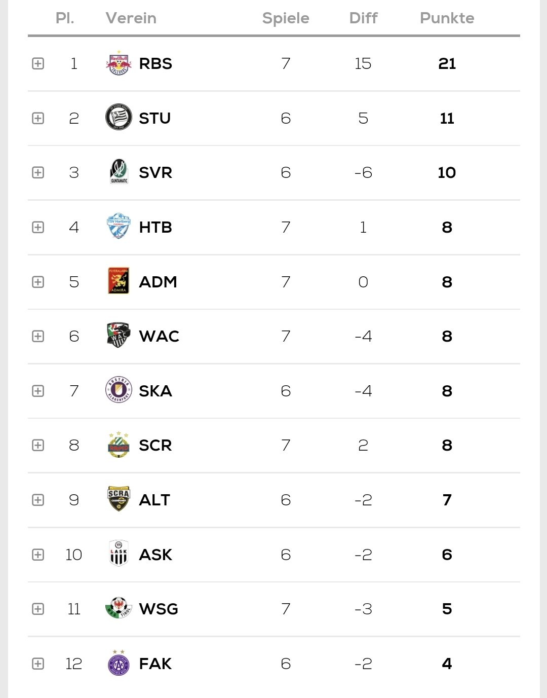This screenshot has height=698, width=547.
Task: Expand the plus icon beside STU
Action: click(x=38, y=118)
